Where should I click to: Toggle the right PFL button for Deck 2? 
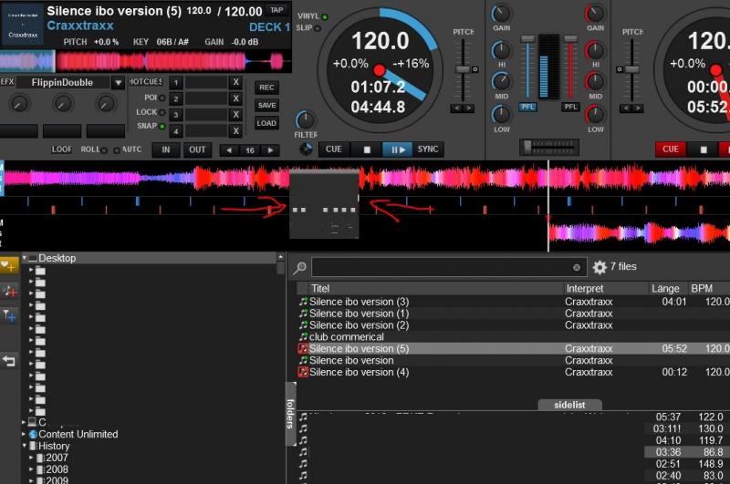571,107
